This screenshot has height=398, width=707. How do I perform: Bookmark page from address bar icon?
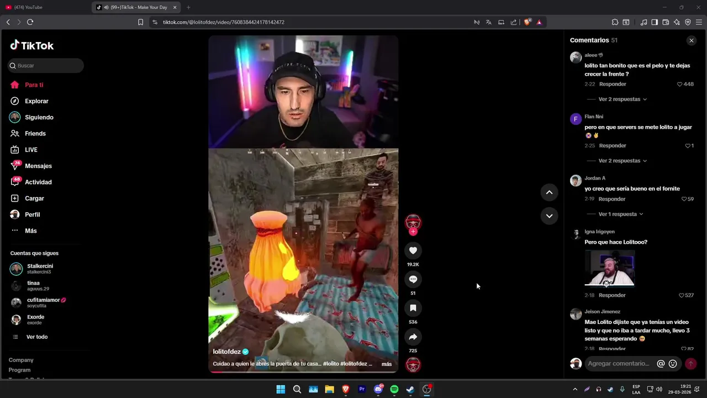pyautogui.click(x=140, y=22)
